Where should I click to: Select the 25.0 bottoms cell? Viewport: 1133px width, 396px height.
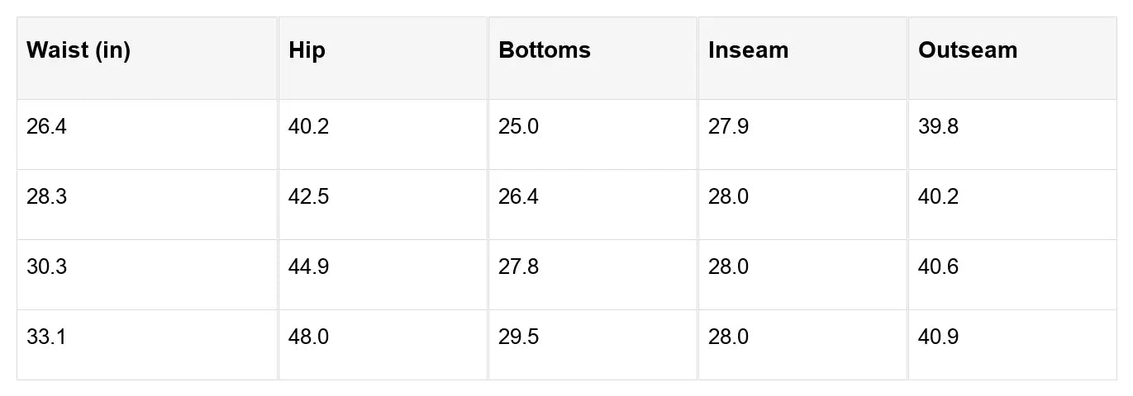pyautogui.click(x=518, y=128)
